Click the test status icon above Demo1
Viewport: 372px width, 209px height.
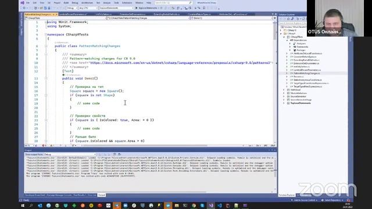[x=63, y=75]
